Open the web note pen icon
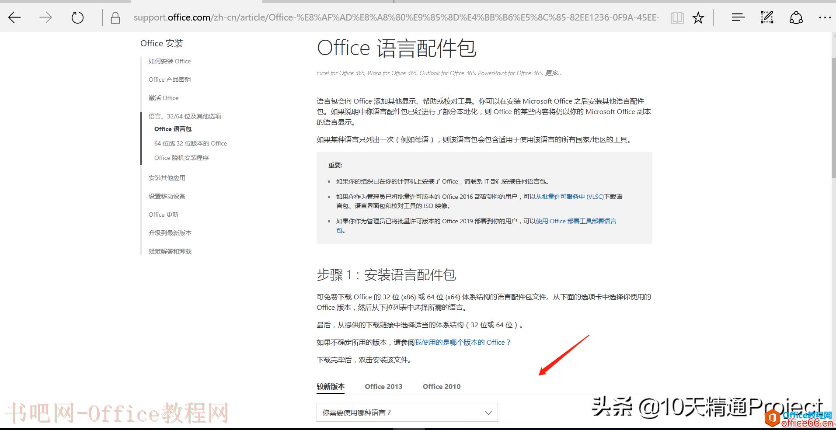 coord(767,17)
